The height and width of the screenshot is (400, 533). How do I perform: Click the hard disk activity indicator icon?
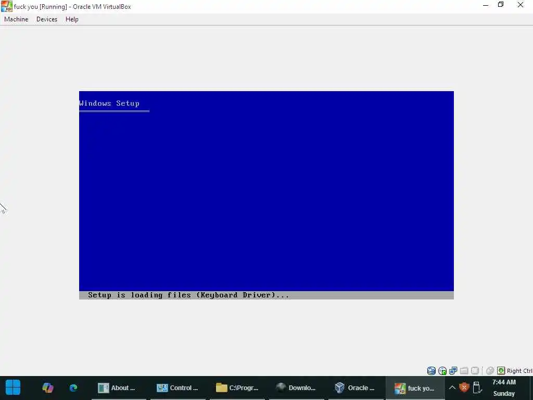pyautogui.click(x=432, y=371)
